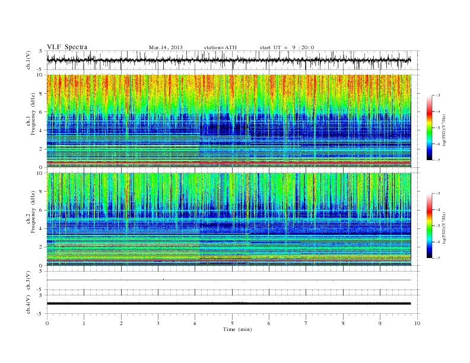Image resolution: width=470 pixels, height=363 pixels.
Task: Click the "9" tick on the Time axis
Action: point(380,323)
